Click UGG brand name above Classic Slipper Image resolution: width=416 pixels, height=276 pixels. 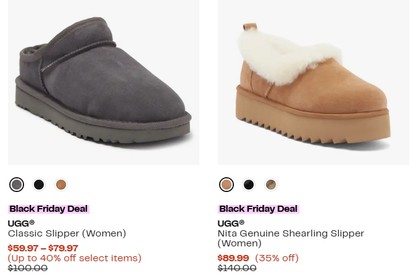point(21,223)
